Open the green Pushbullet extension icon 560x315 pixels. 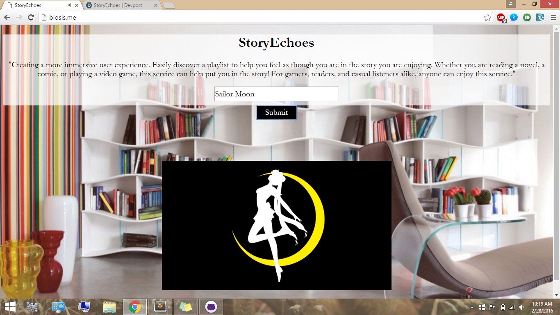point(527,18)
